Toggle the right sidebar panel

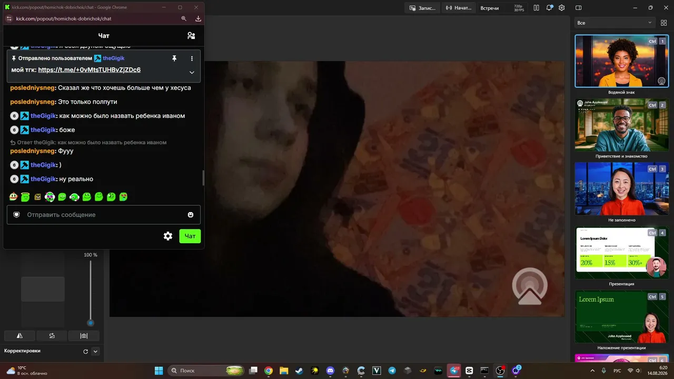tap(579, 8)
